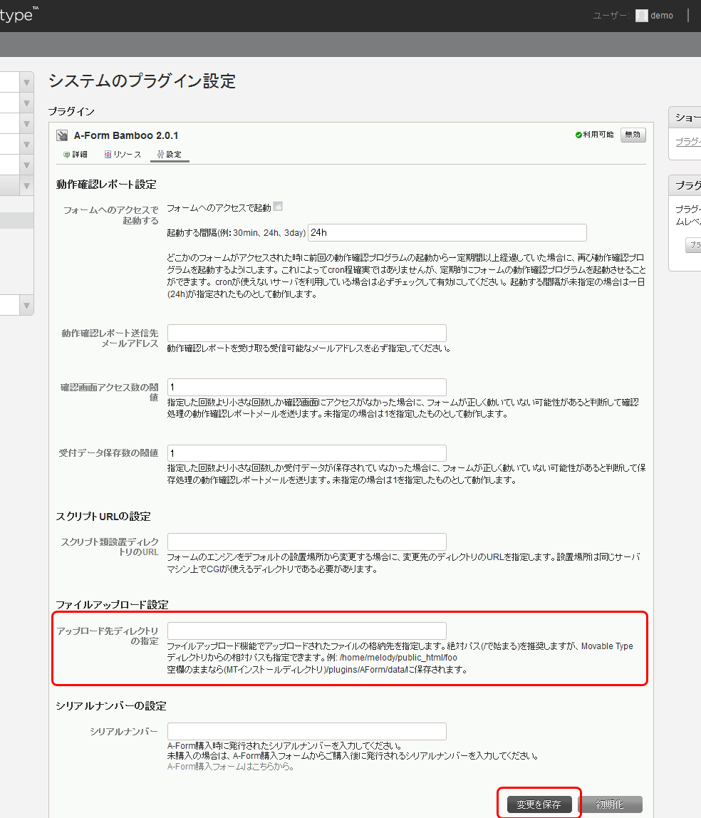701x818 pixels.
Task: Click the シリアルナンバー input field
Action: tap(306, 731)
